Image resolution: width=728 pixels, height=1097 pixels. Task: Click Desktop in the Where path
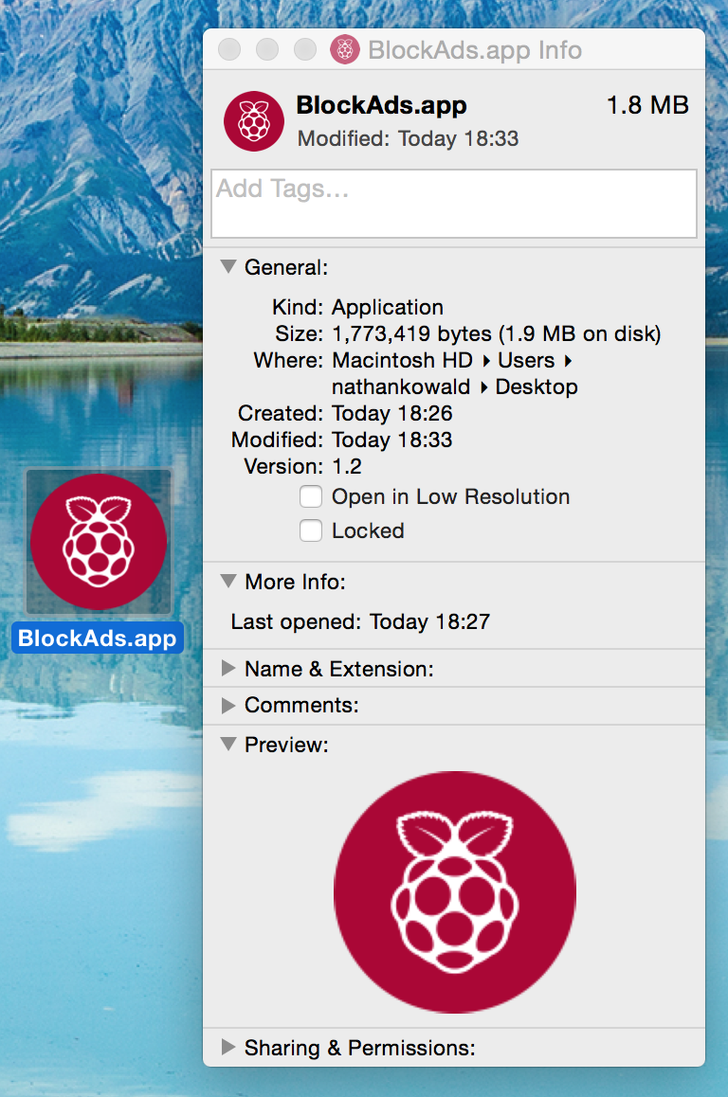click(537, 387)
